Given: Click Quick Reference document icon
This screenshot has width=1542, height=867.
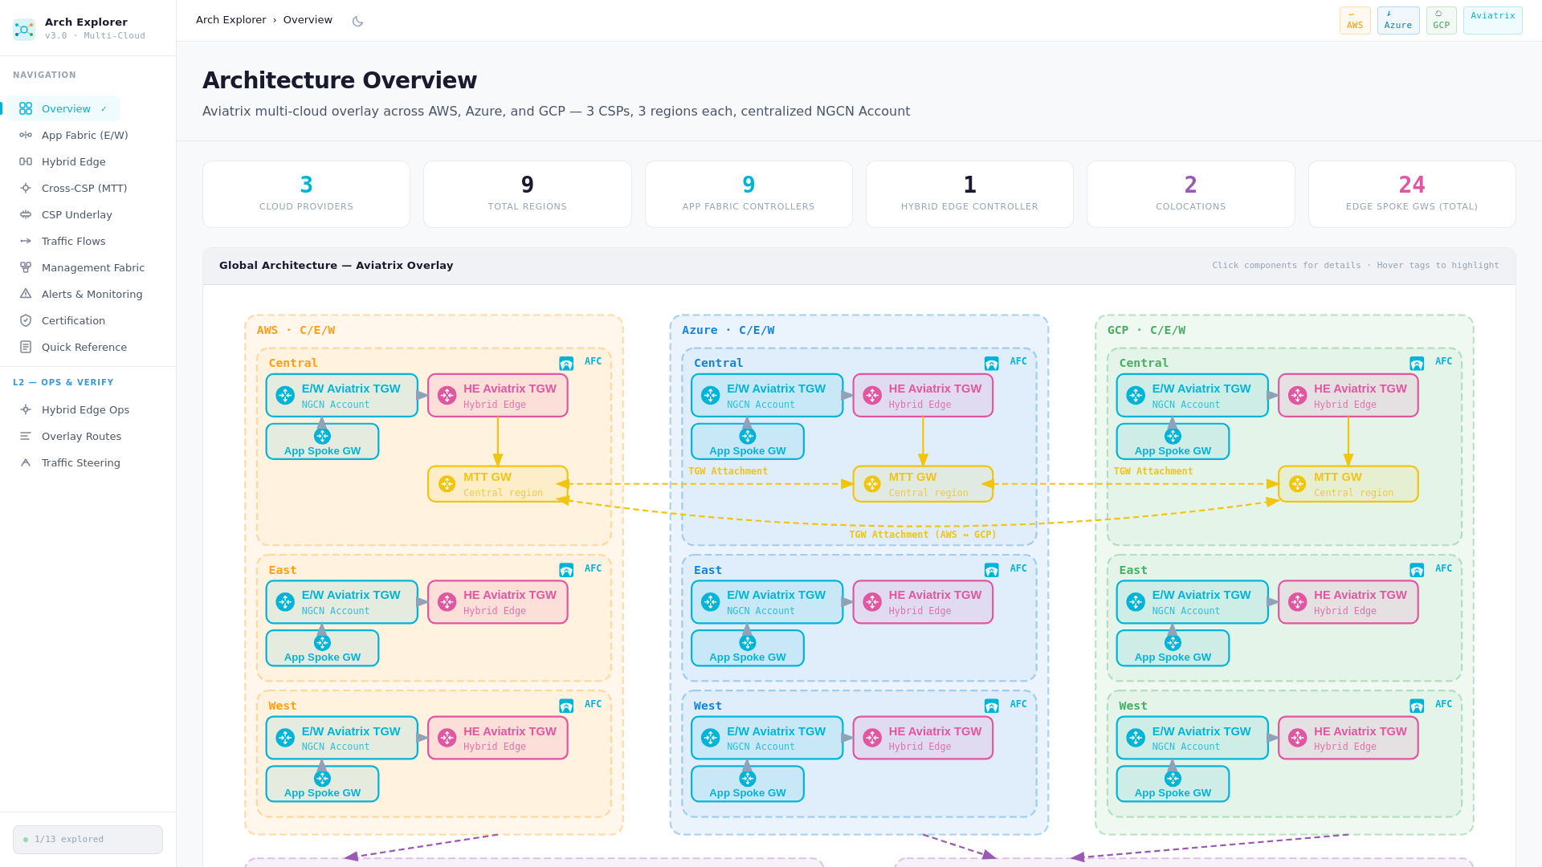Looking at the screenshot, I should 26,347.
